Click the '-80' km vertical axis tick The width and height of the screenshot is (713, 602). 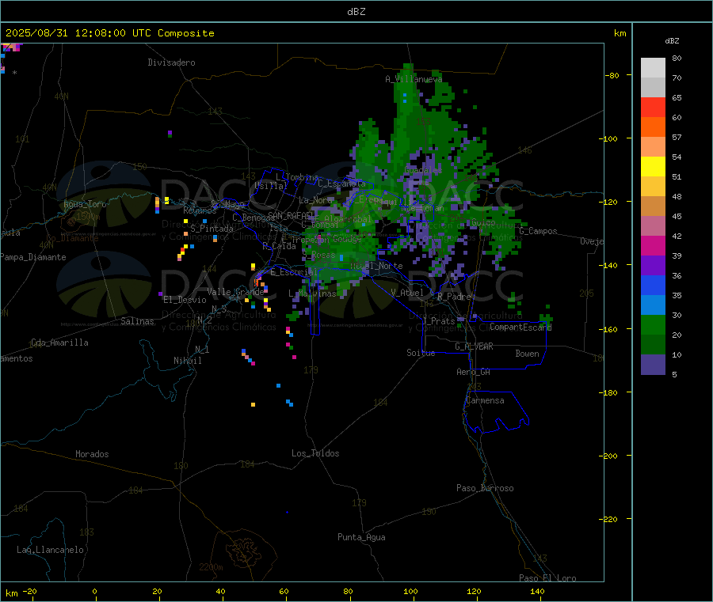click(x=612, y=75)
